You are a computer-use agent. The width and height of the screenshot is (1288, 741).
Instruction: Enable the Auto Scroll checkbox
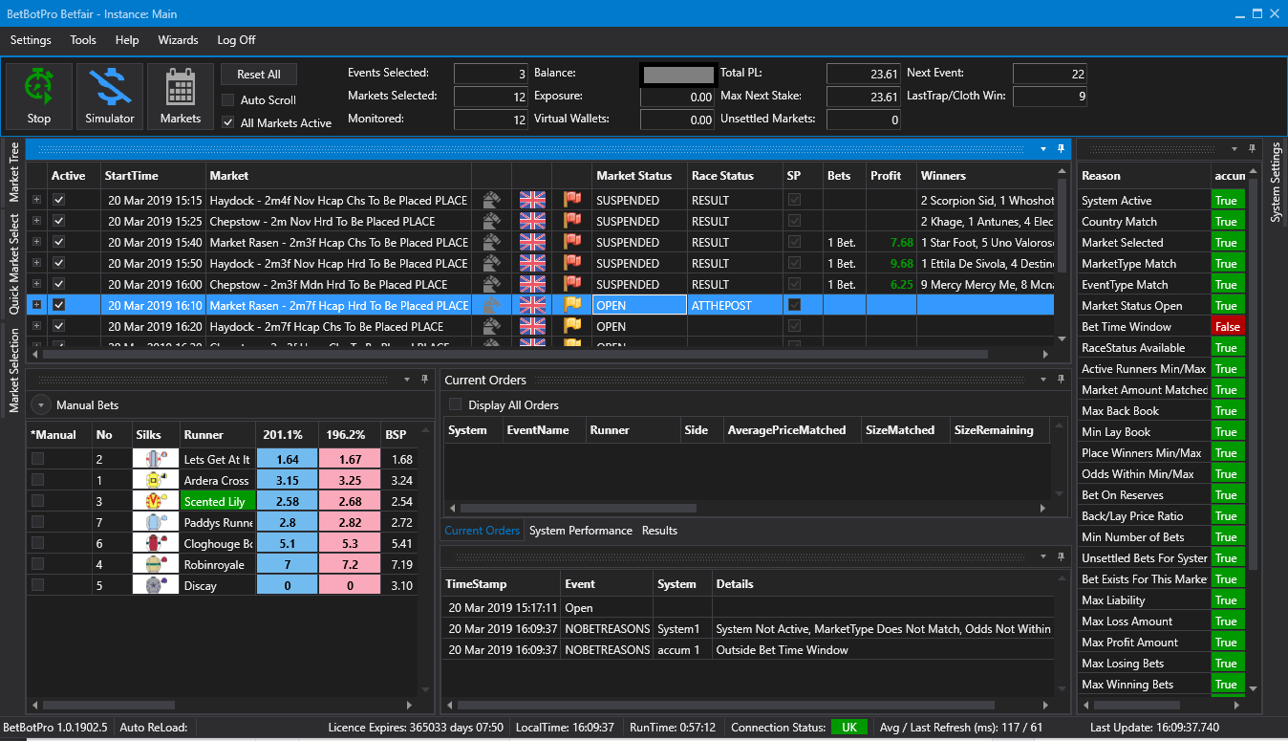tap(227, 101)
